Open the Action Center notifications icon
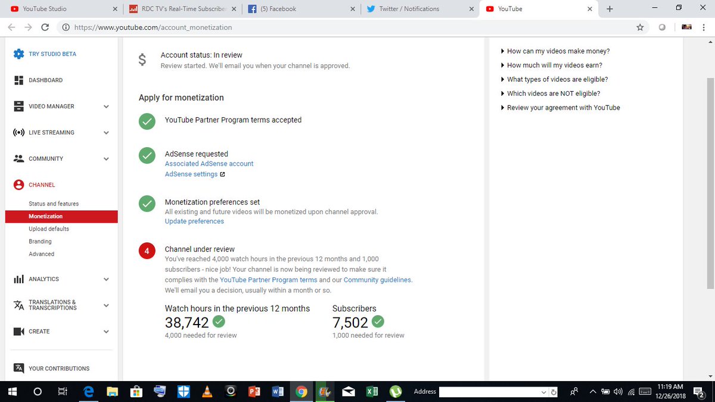Screen dimensions: 715x402 tap(700, 391)
